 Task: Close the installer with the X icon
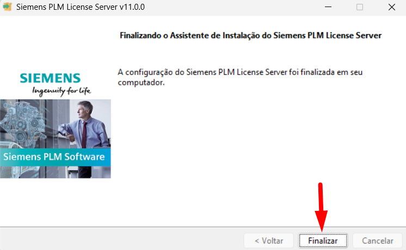[392, 7]
